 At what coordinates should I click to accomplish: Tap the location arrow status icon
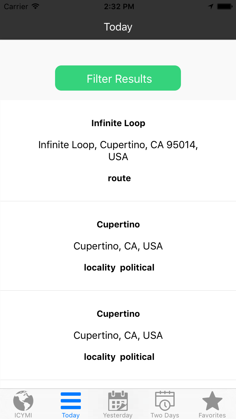pos(211,6)
